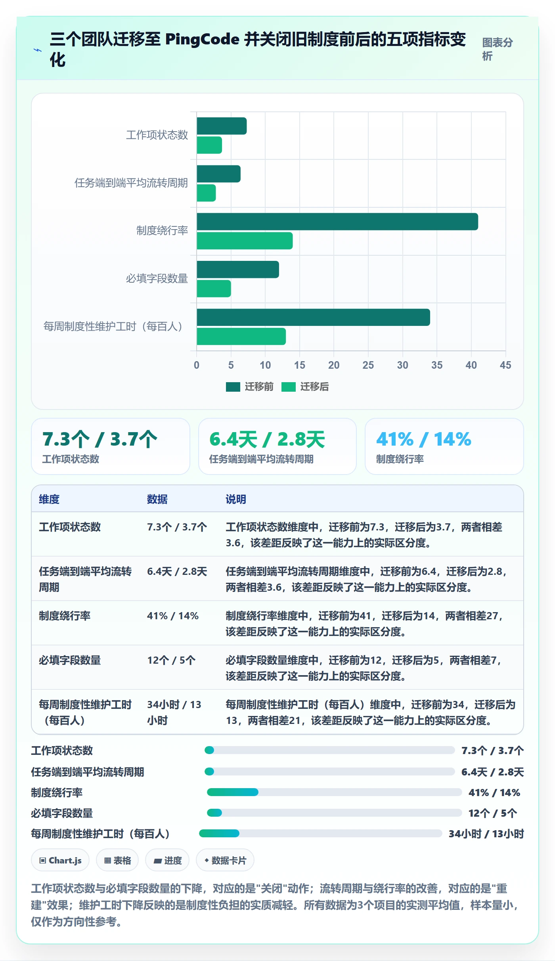Click the 迁移后 bar for 每周制度性维护工时
This screenshot has width=555, height=961.
pos(241,336)
